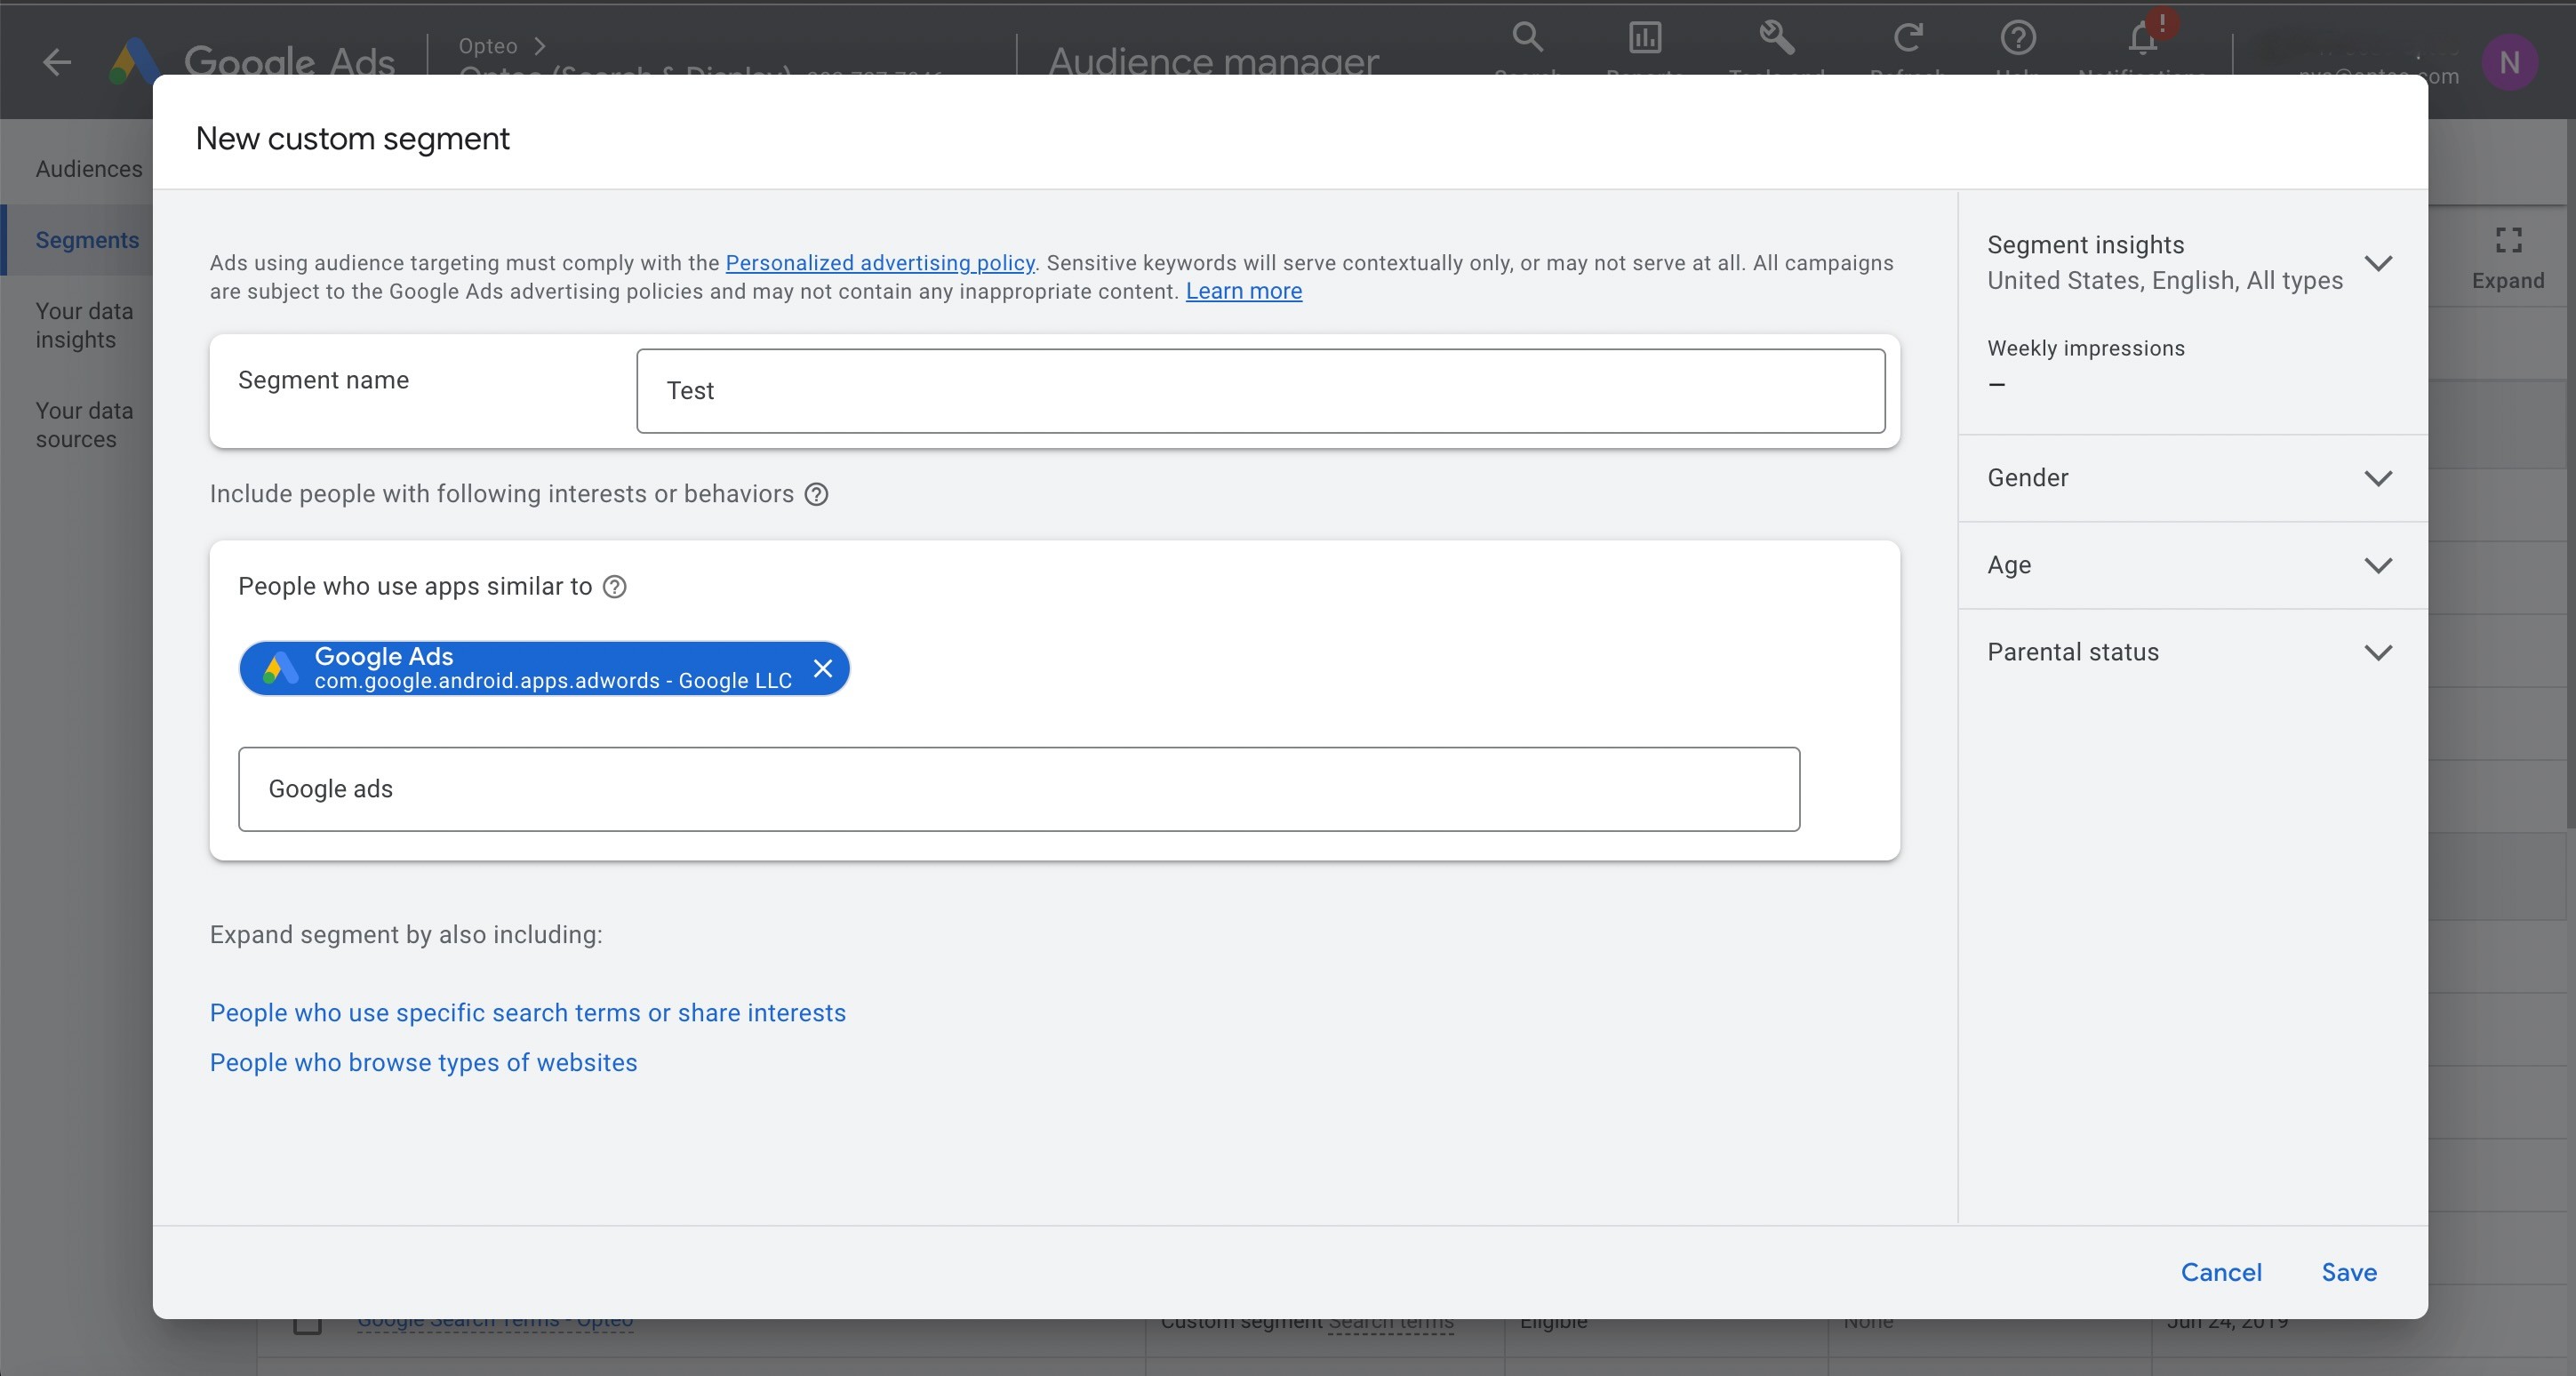Open the Personalized advertising policy link

point(879,262)
